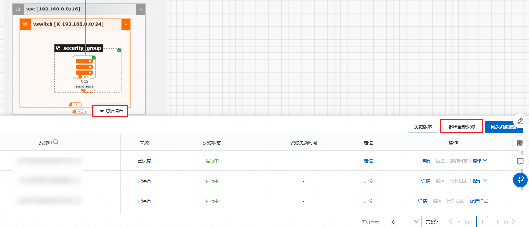Click import tag at vswitch bottom edge
The height and width of the screenshot is (227, 529).
[x=75, y=105]
